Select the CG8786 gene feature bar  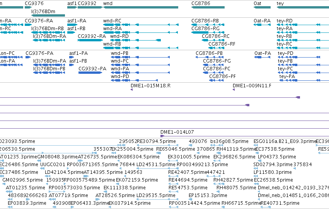(x=208, y=7)
